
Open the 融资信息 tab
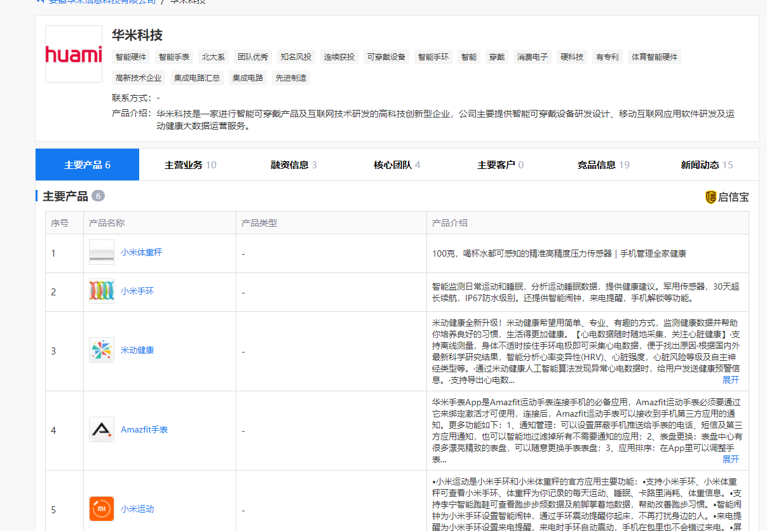point(294,165)
